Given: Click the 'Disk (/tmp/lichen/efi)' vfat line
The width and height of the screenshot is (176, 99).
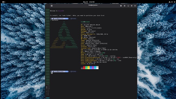Looking at the screenshot, I should coord(101,61).
